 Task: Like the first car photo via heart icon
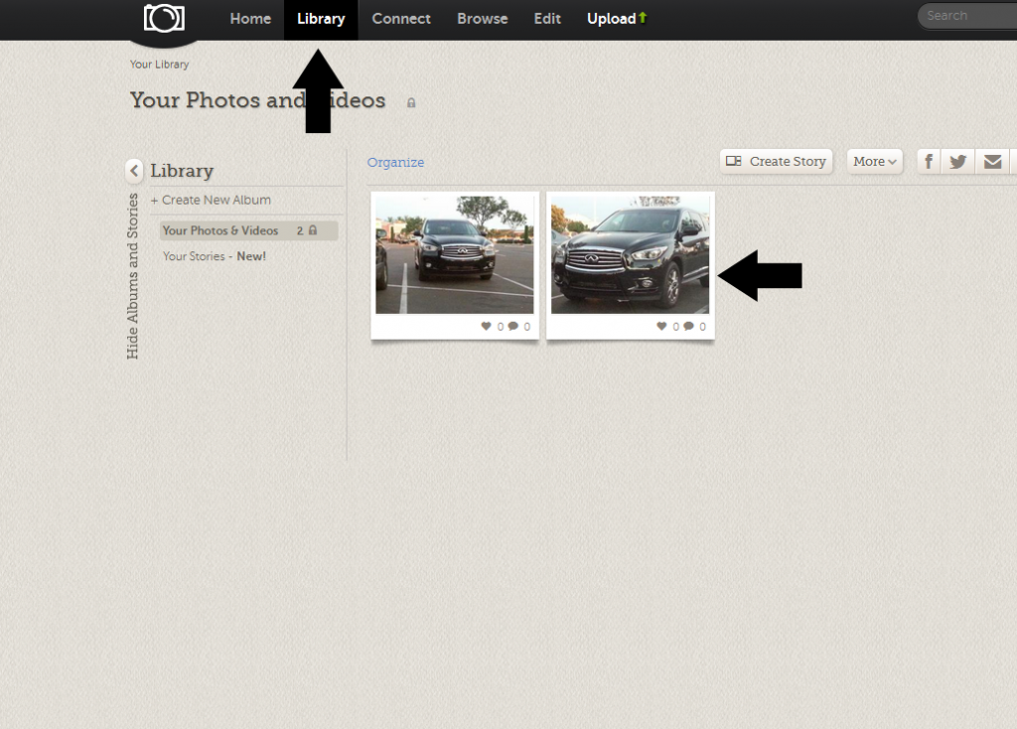[x=486, y=326]
